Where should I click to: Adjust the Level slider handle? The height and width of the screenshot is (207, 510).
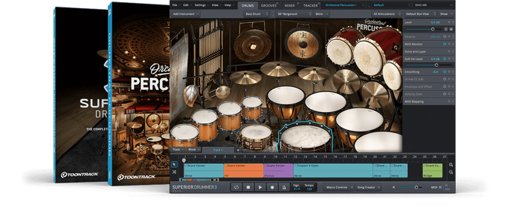(433, 29)
